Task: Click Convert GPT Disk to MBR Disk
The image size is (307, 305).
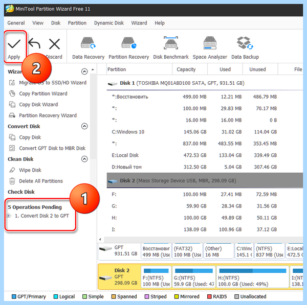Action: pyautogui.click(x=52, y=148)
